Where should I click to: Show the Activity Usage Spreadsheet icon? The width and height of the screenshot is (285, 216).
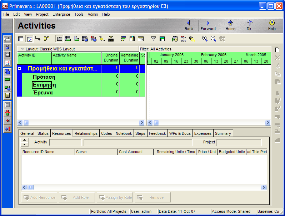coord(68,39)
